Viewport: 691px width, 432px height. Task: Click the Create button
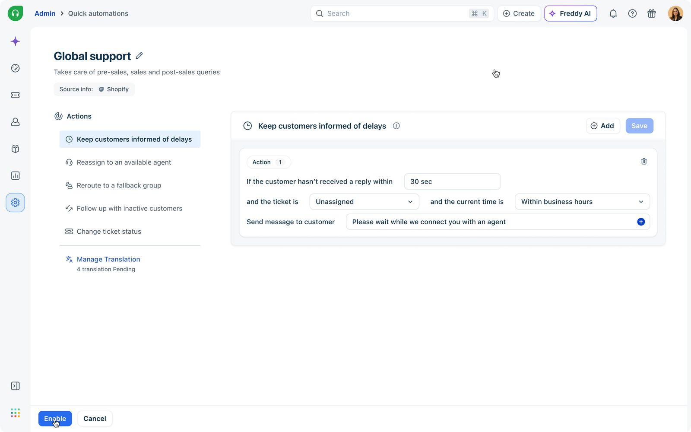[519, 13]
